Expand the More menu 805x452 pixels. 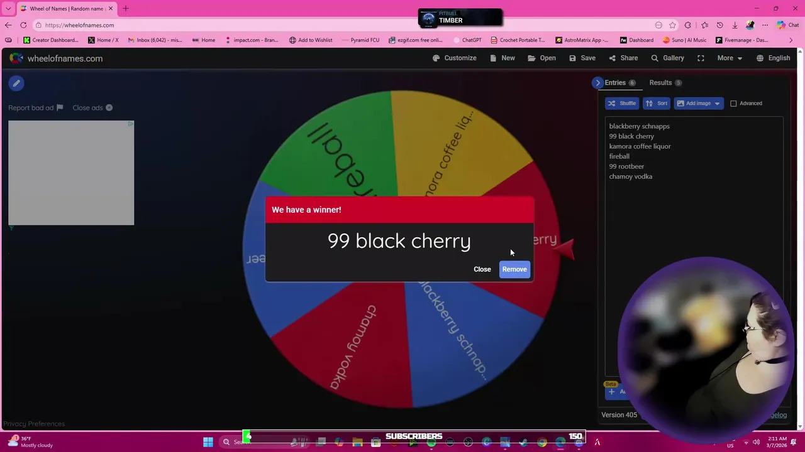pyautogui.click(x=730, y=58)
